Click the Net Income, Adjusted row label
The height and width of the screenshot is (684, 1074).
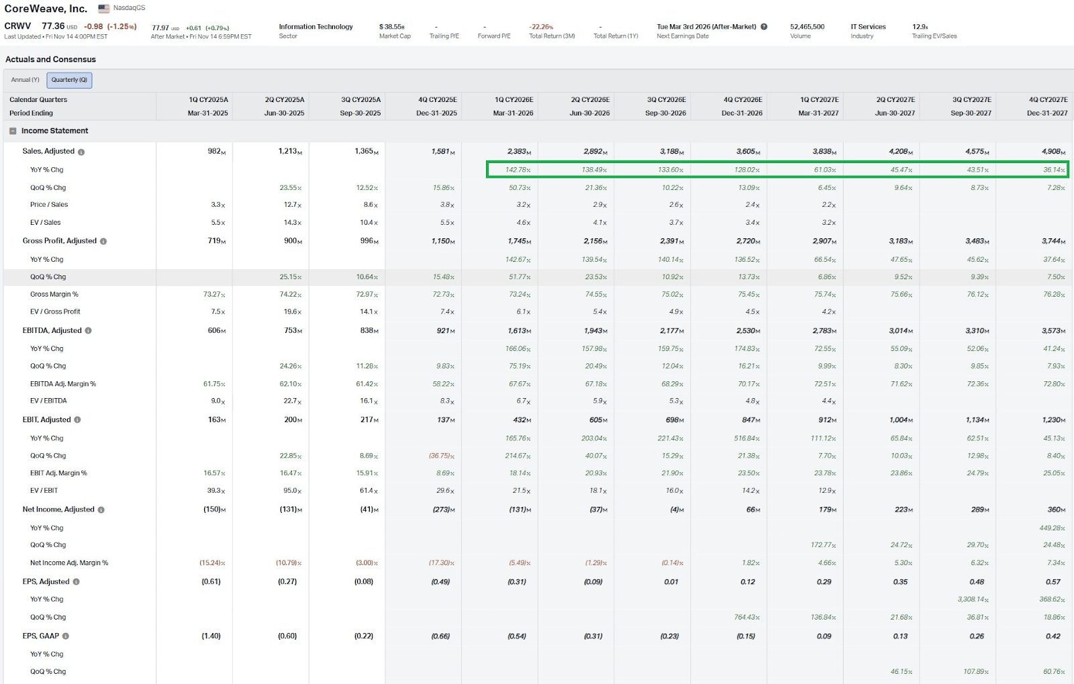[58, 509]
